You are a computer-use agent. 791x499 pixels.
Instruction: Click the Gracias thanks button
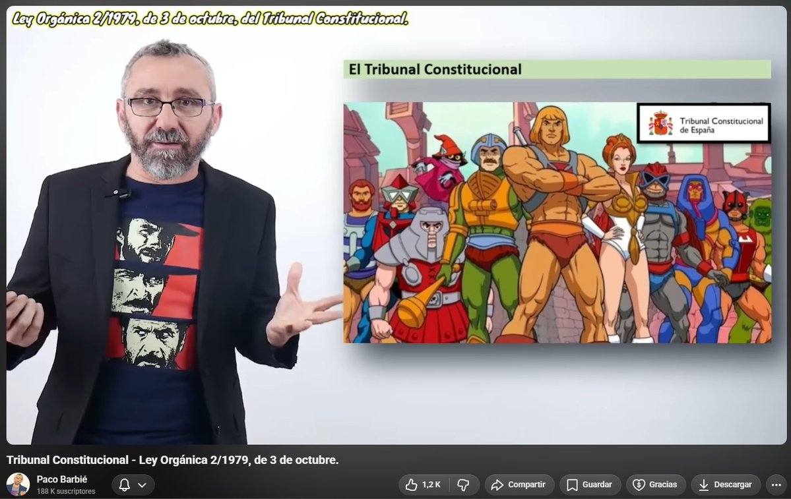pyautogui.click(x=656, y=485)
